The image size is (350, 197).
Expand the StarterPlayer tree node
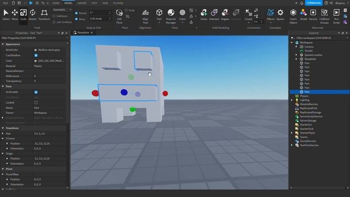coord(292,133)
